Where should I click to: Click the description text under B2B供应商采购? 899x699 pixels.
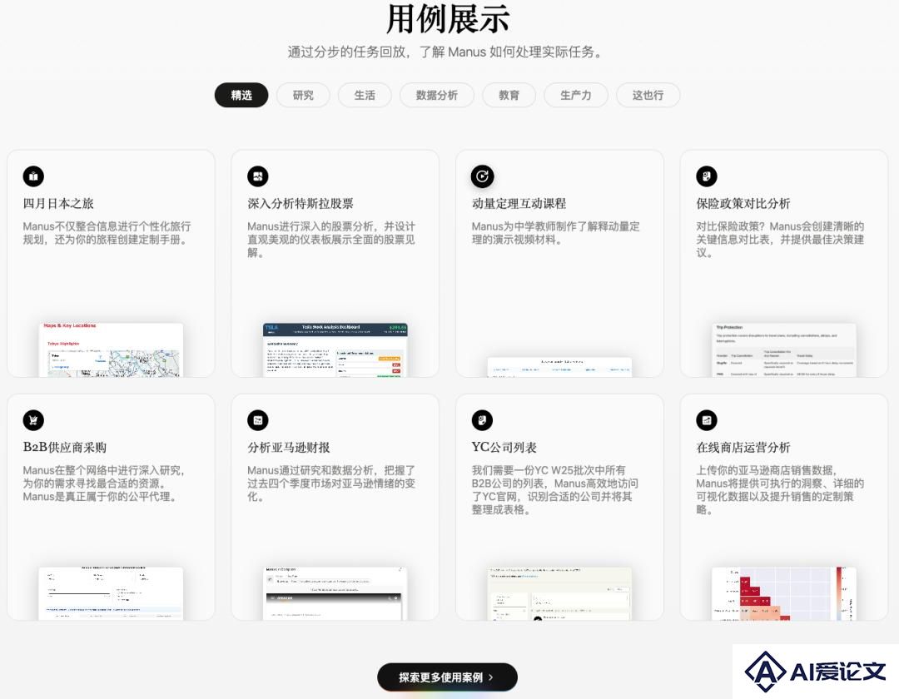pyautogui.click(x=105, y=483)
